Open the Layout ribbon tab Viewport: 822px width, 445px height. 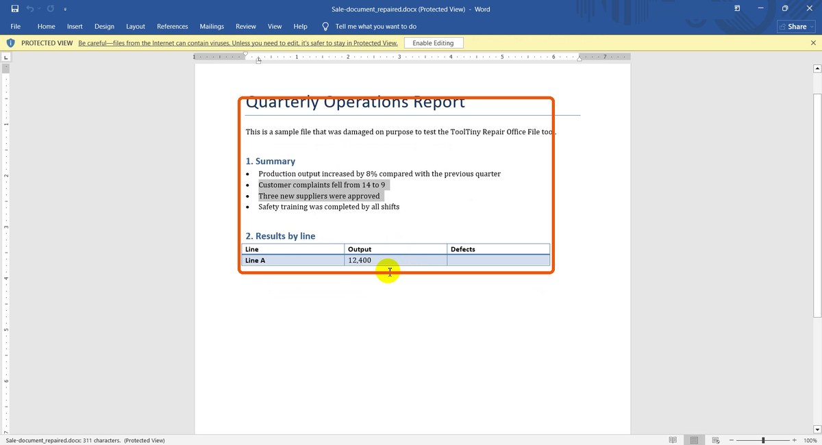click(x=136, y=27)
